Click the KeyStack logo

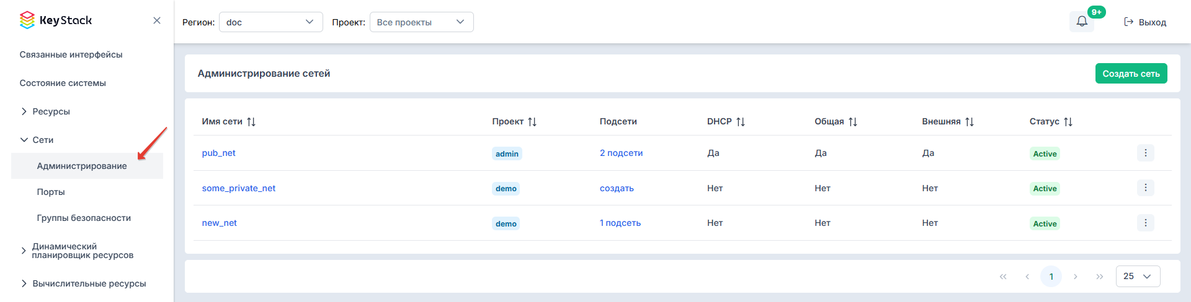coord(56,20)
